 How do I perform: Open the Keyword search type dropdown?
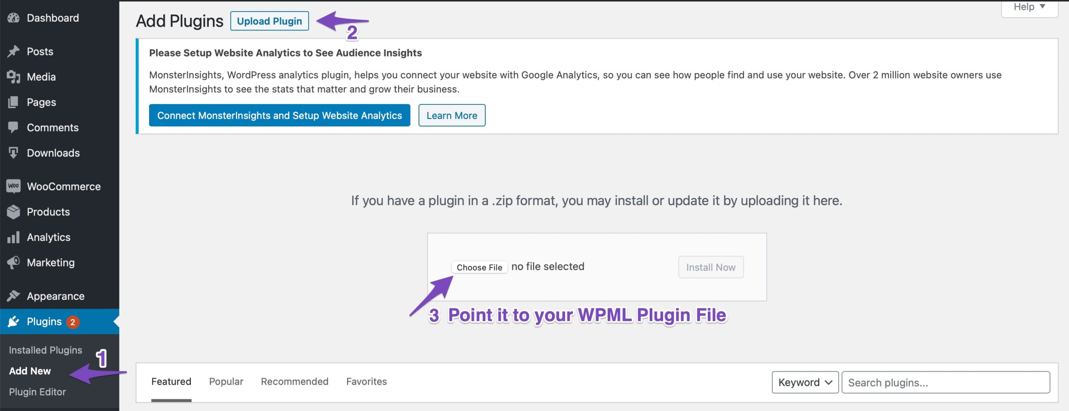coord(805,382)
